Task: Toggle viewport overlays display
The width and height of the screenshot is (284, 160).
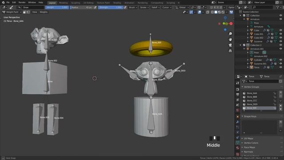Action: 199,12
